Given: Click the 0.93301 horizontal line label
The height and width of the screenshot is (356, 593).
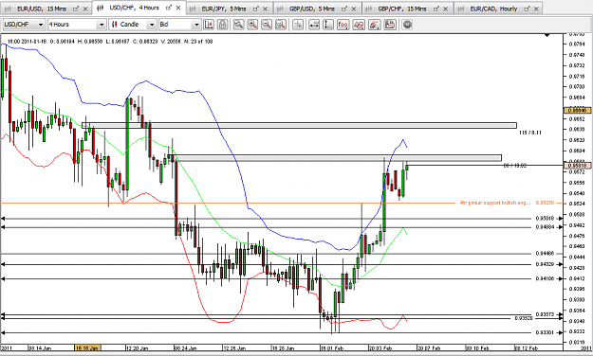Looking at the screenshot, I should 545,332.
